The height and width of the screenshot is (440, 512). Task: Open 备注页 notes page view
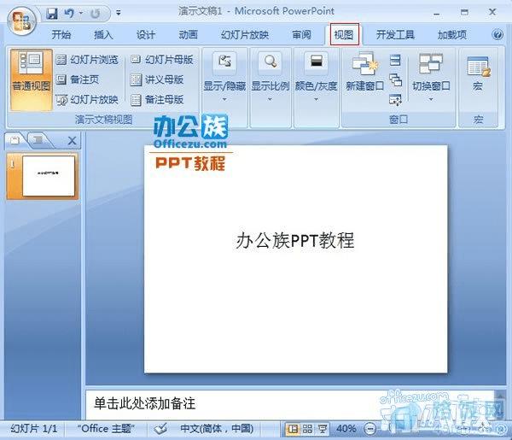click(x=78, y=79)
